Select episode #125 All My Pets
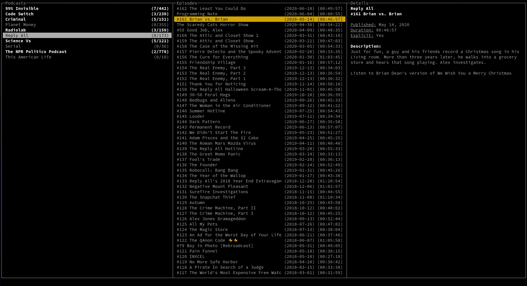527x286 pixels. coord(260,224)
